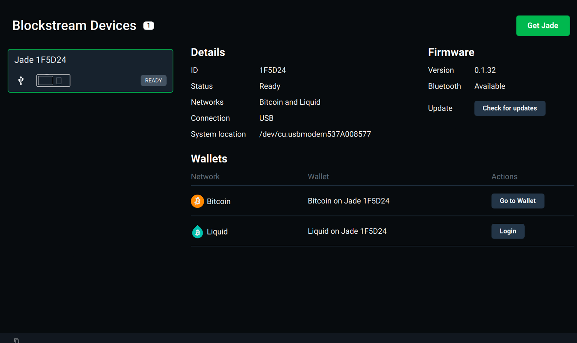
Task: Click the Bluetooth label in Firmware
Action: pos(444,86)
